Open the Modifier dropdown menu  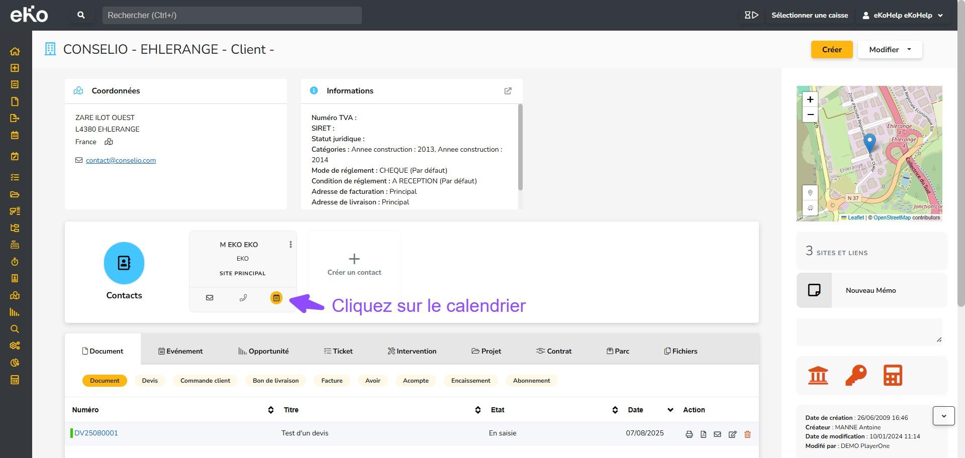click(x=890, y=50)
